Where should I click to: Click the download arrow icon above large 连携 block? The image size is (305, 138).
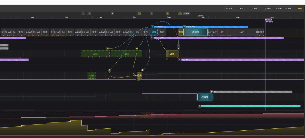click(x=178, y=49)
